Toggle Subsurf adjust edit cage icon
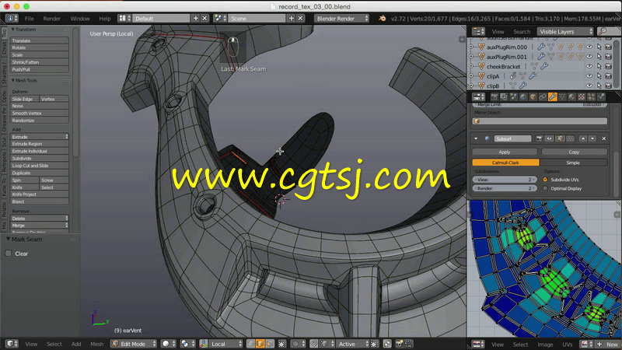622x350 pixels. point(570,138)
